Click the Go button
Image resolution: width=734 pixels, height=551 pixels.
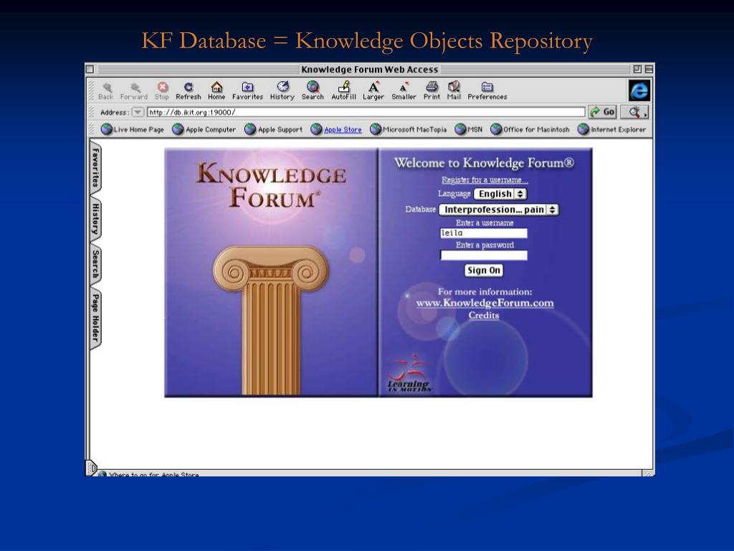tap(602, 112)
